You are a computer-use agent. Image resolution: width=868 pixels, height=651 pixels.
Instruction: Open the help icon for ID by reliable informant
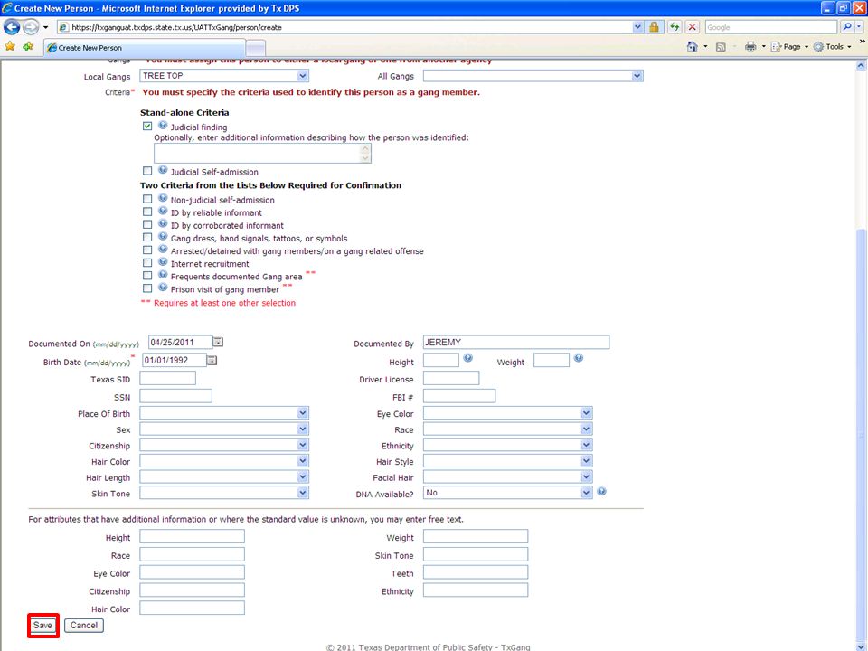pyautogui.click(x=163, y=211)
